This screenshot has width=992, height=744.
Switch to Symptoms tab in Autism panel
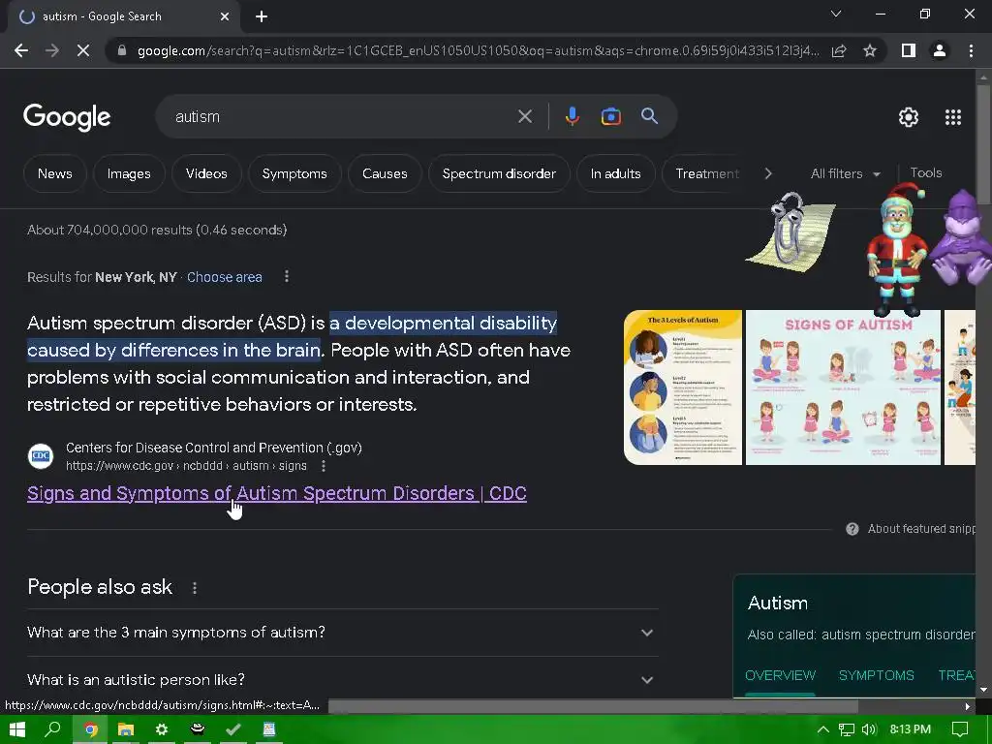pyautogui.click(x=876, y=675)
